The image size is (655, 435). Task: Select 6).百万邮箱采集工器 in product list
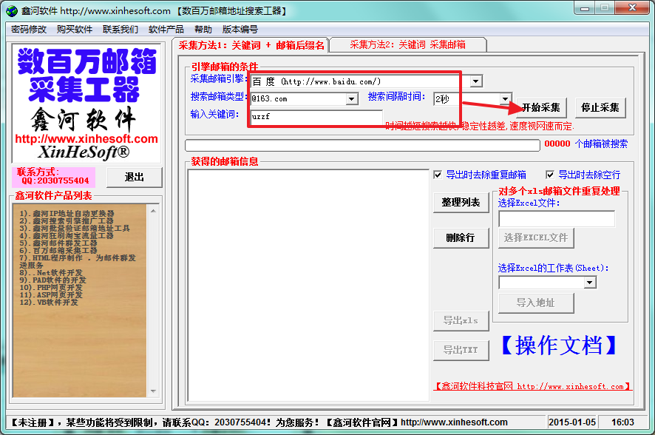58,250
